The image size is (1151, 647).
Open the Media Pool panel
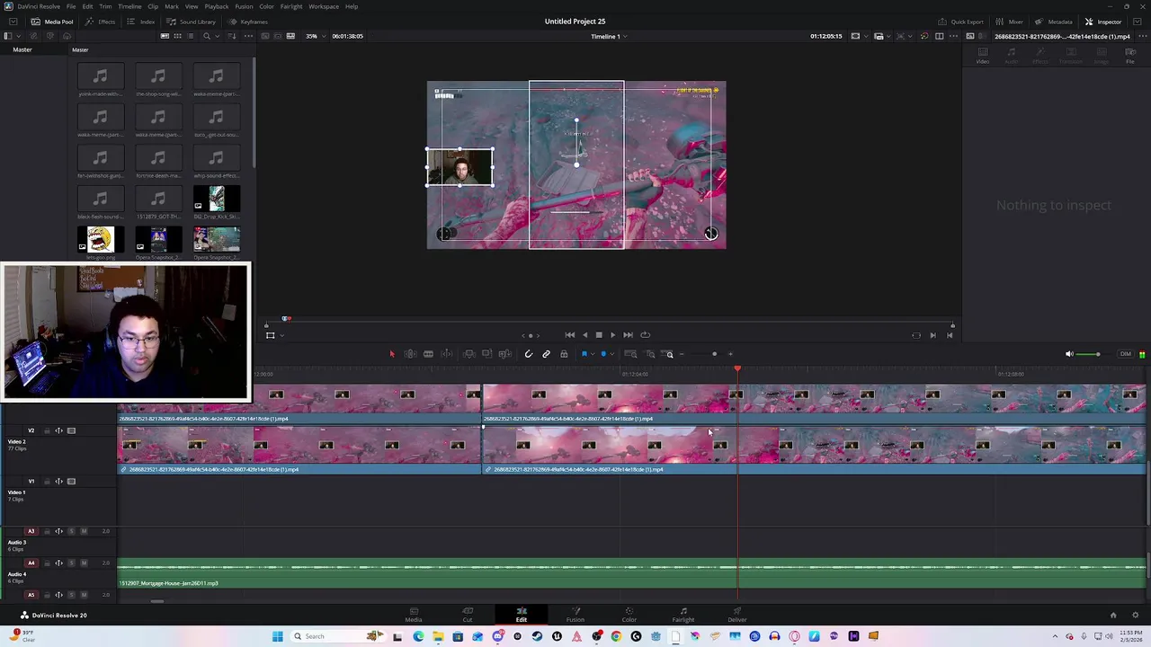[x=53, y=22]
